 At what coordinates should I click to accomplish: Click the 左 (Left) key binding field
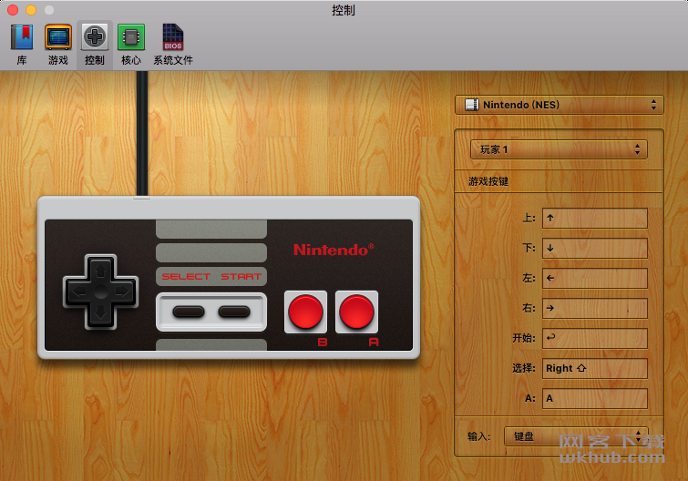click(x=594, y=278)
